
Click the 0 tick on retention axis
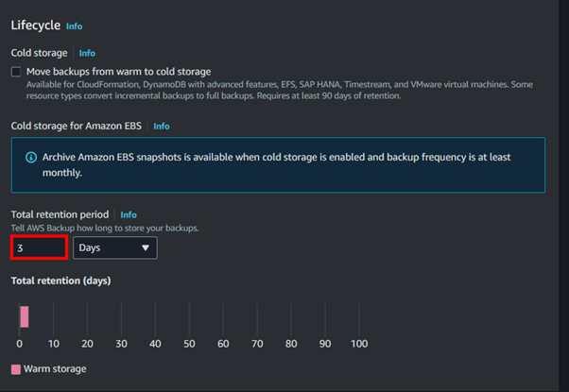20,344
